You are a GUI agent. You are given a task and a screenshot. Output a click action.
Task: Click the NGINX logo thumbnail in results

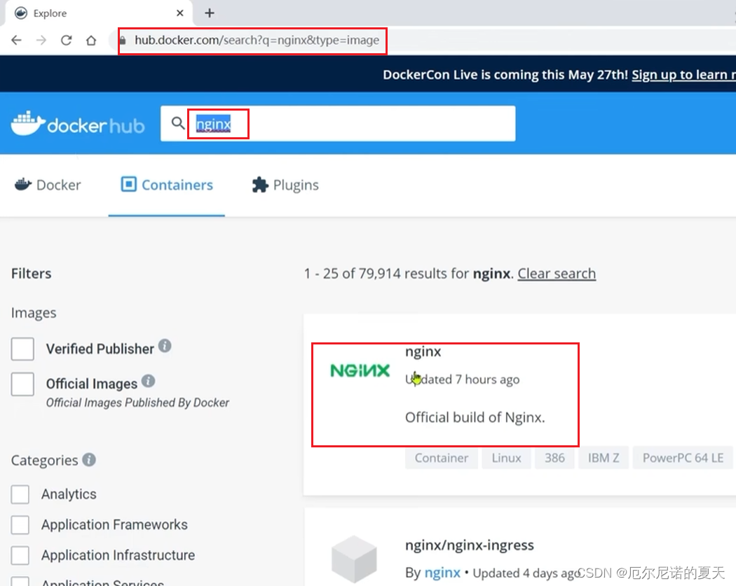click(x=359, y=370)
